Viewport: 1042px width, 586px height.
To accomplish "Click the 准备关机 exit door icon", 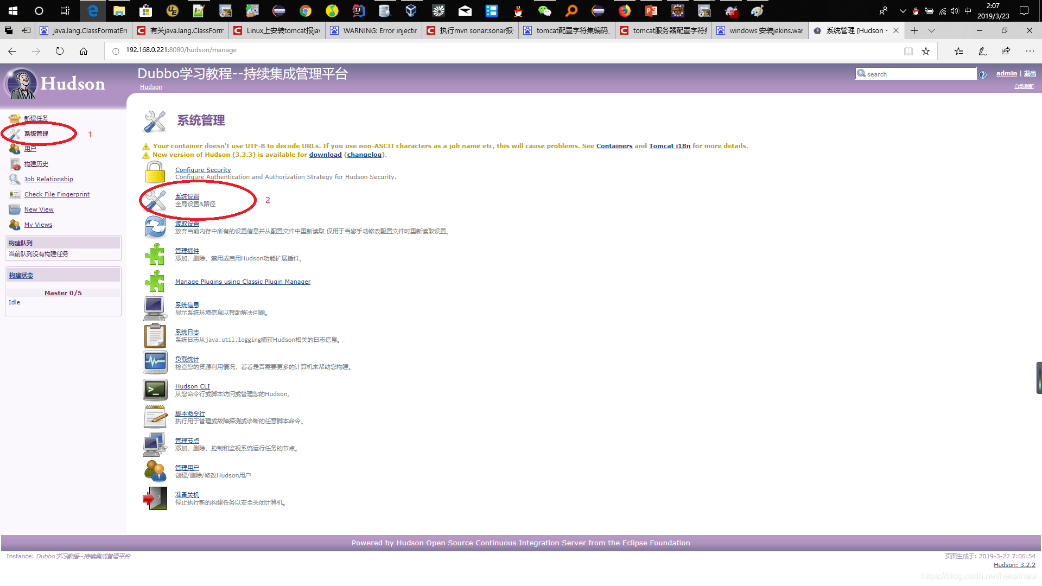I will click(x=155, y=498).
